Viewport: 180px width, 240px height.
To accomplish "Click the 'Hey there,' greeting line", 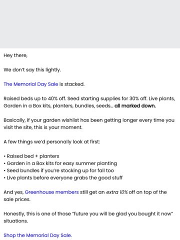I will tap(15, 55).
